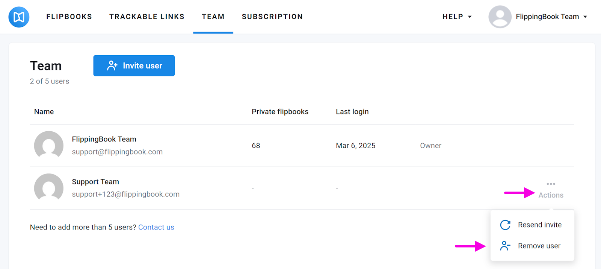Click the 2 of 5 users text
The height and width of the screenshot is (269, 601).
click(x=50, y=81)
